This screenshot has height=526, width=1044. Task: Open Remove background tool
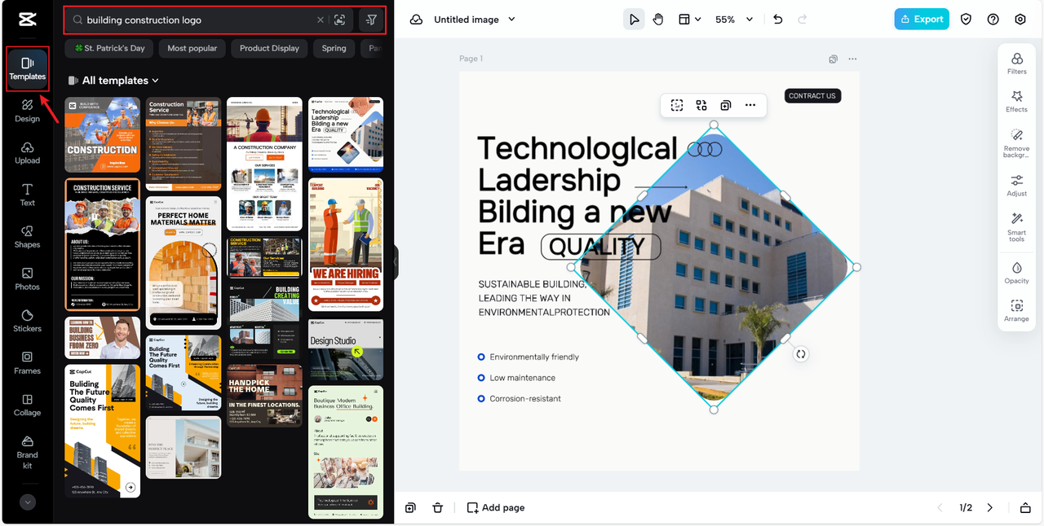(1016, 142)
